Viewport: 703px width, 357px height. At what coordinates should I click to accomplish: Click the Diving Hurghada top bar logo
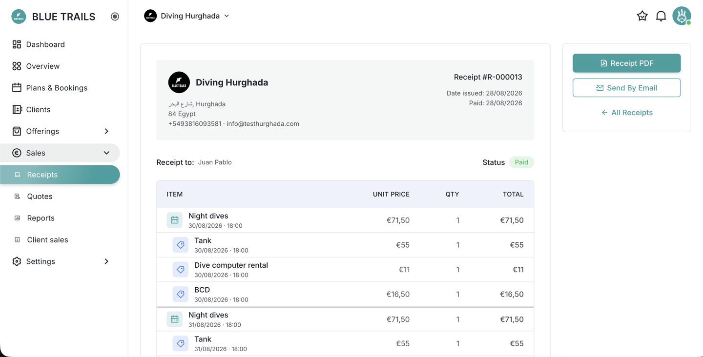pos(150,16)
